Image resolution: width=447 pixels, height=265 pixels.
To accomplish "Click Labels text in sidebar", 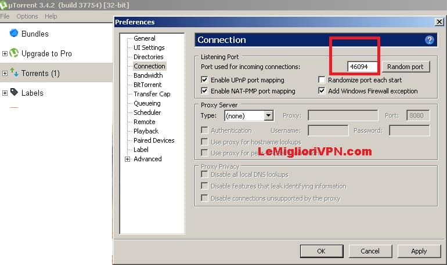I will point(32,93).
